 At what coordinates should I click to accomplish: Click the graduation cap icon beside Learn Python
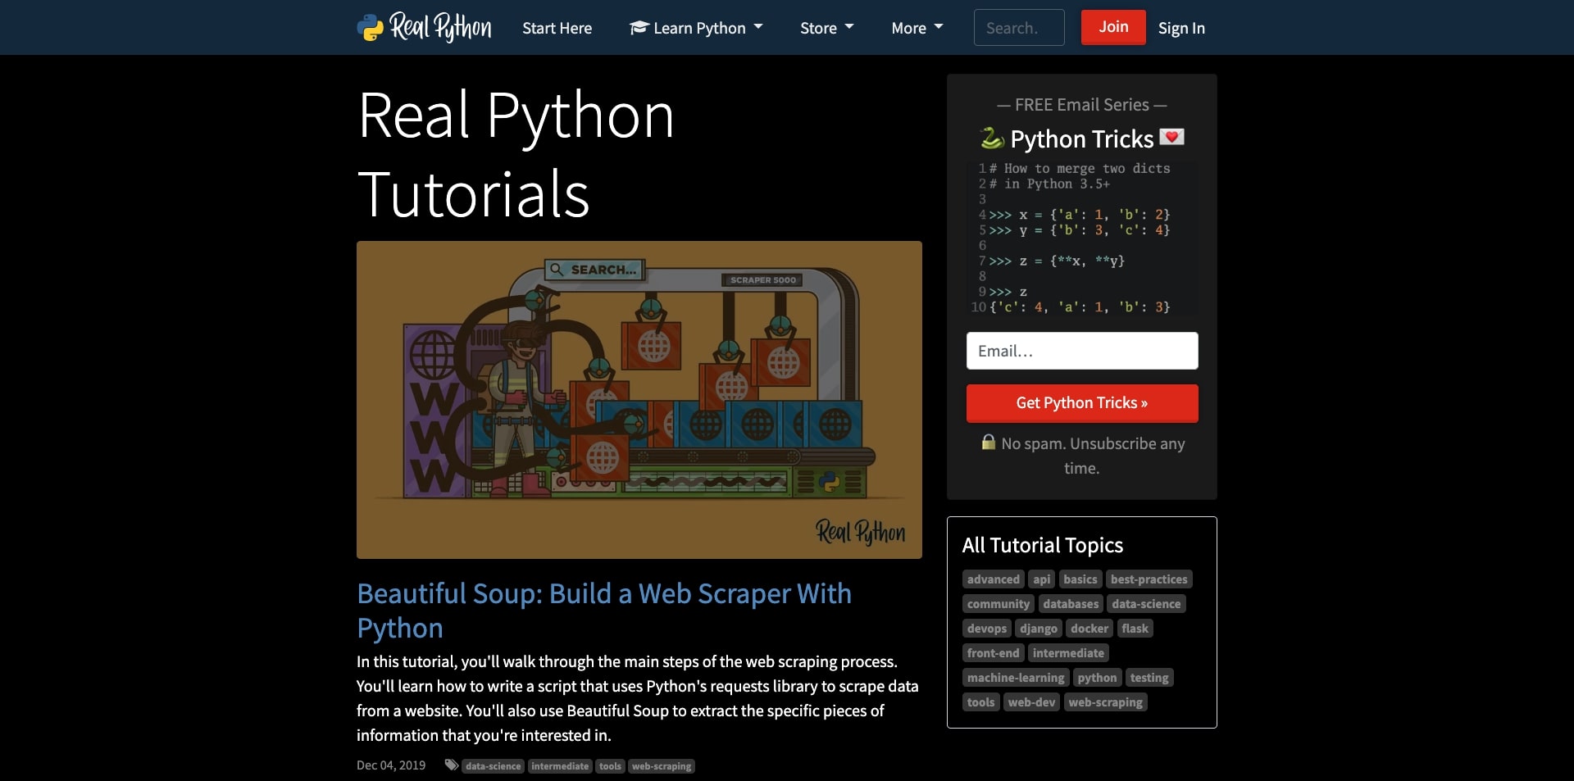click(x=638, y=27)
